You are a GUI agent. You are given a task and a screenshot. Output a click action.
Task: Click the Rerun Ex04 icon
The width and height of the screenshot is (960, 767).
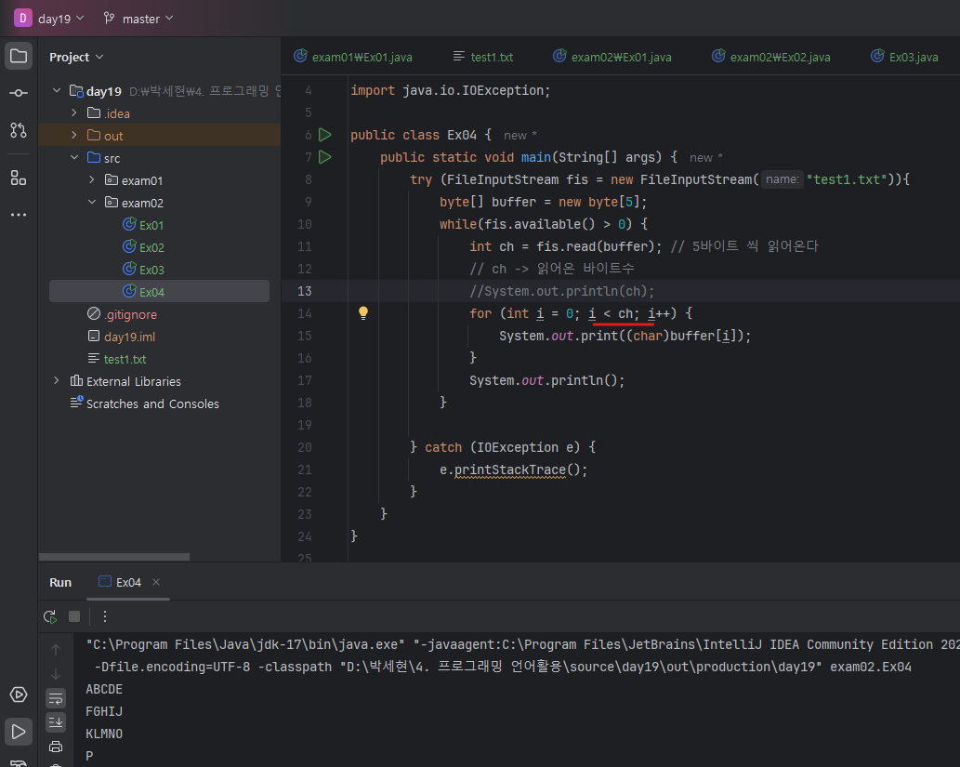pos(50,616)
